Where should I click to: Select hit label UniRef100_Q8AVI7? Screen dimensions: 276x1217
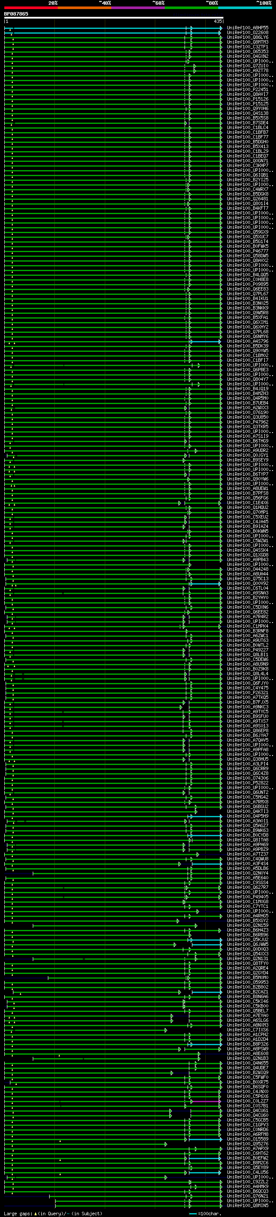point(247,95)
